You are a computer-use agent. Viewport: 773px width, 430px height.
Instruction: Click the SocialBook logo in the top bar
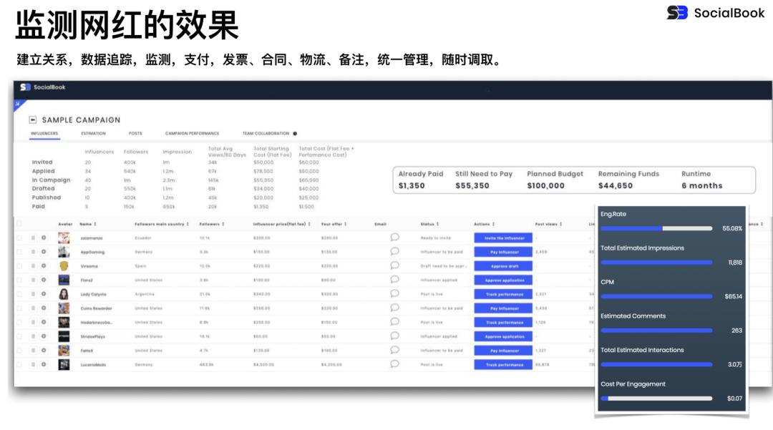43,87
